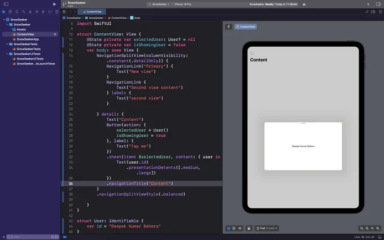Go forward in editor history

[x=75, y=12]
